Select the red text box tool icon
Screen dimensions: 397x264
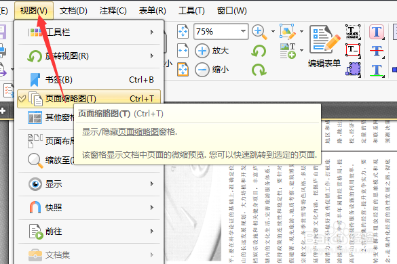pyautogui.click(x=353, y=51)
